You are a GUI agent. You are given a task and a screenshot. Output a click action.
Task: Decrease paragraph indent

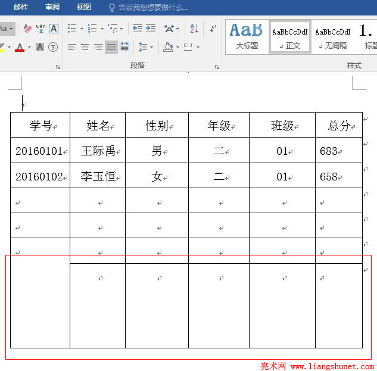coord(138,29)
